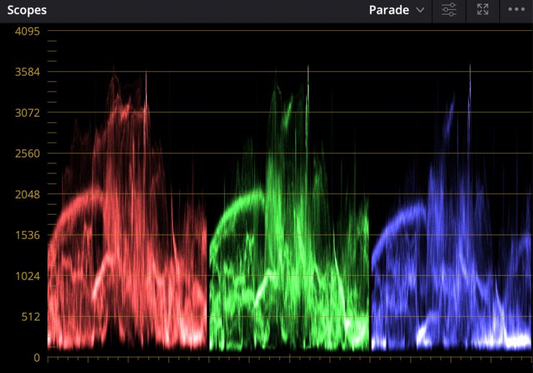This screenshot has height=373, width=533.
Task: Click the 0 scale label
Action: 35,357
